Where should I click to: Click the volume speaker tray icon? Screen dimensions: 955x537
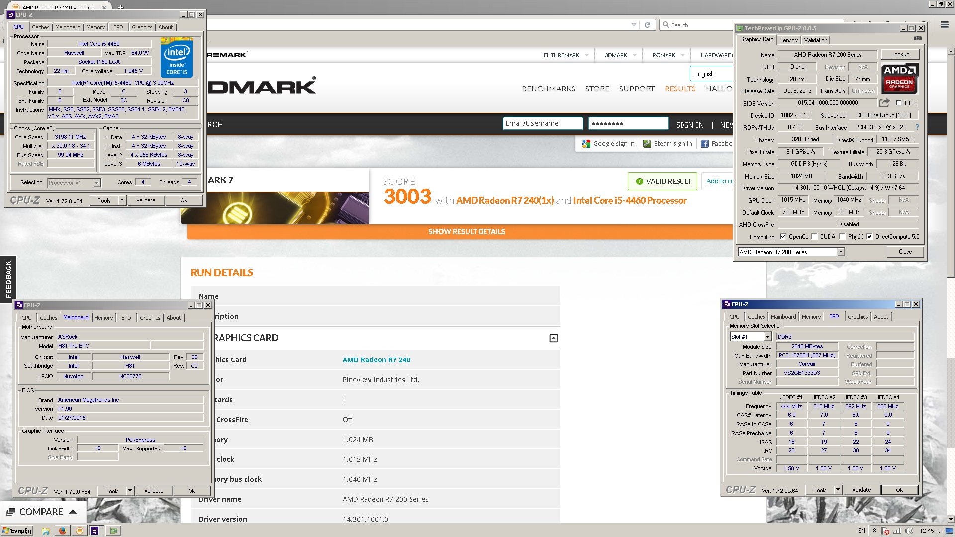(909, 531)
